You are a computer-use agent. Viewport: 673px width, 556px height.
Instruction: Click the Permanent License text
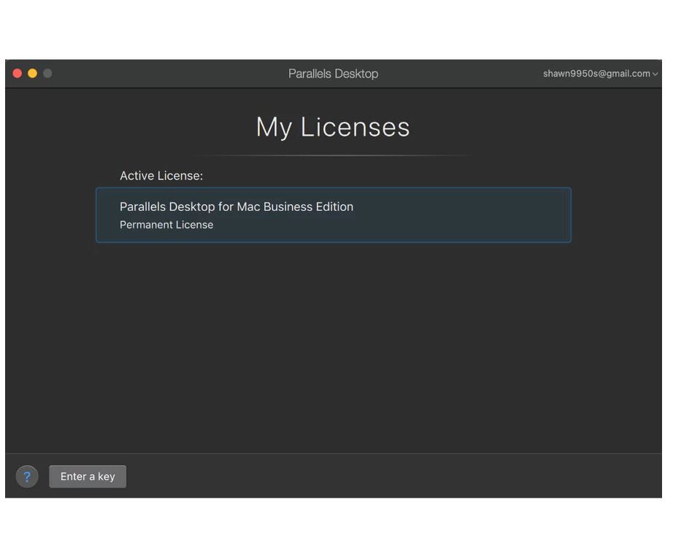[166, 225]
